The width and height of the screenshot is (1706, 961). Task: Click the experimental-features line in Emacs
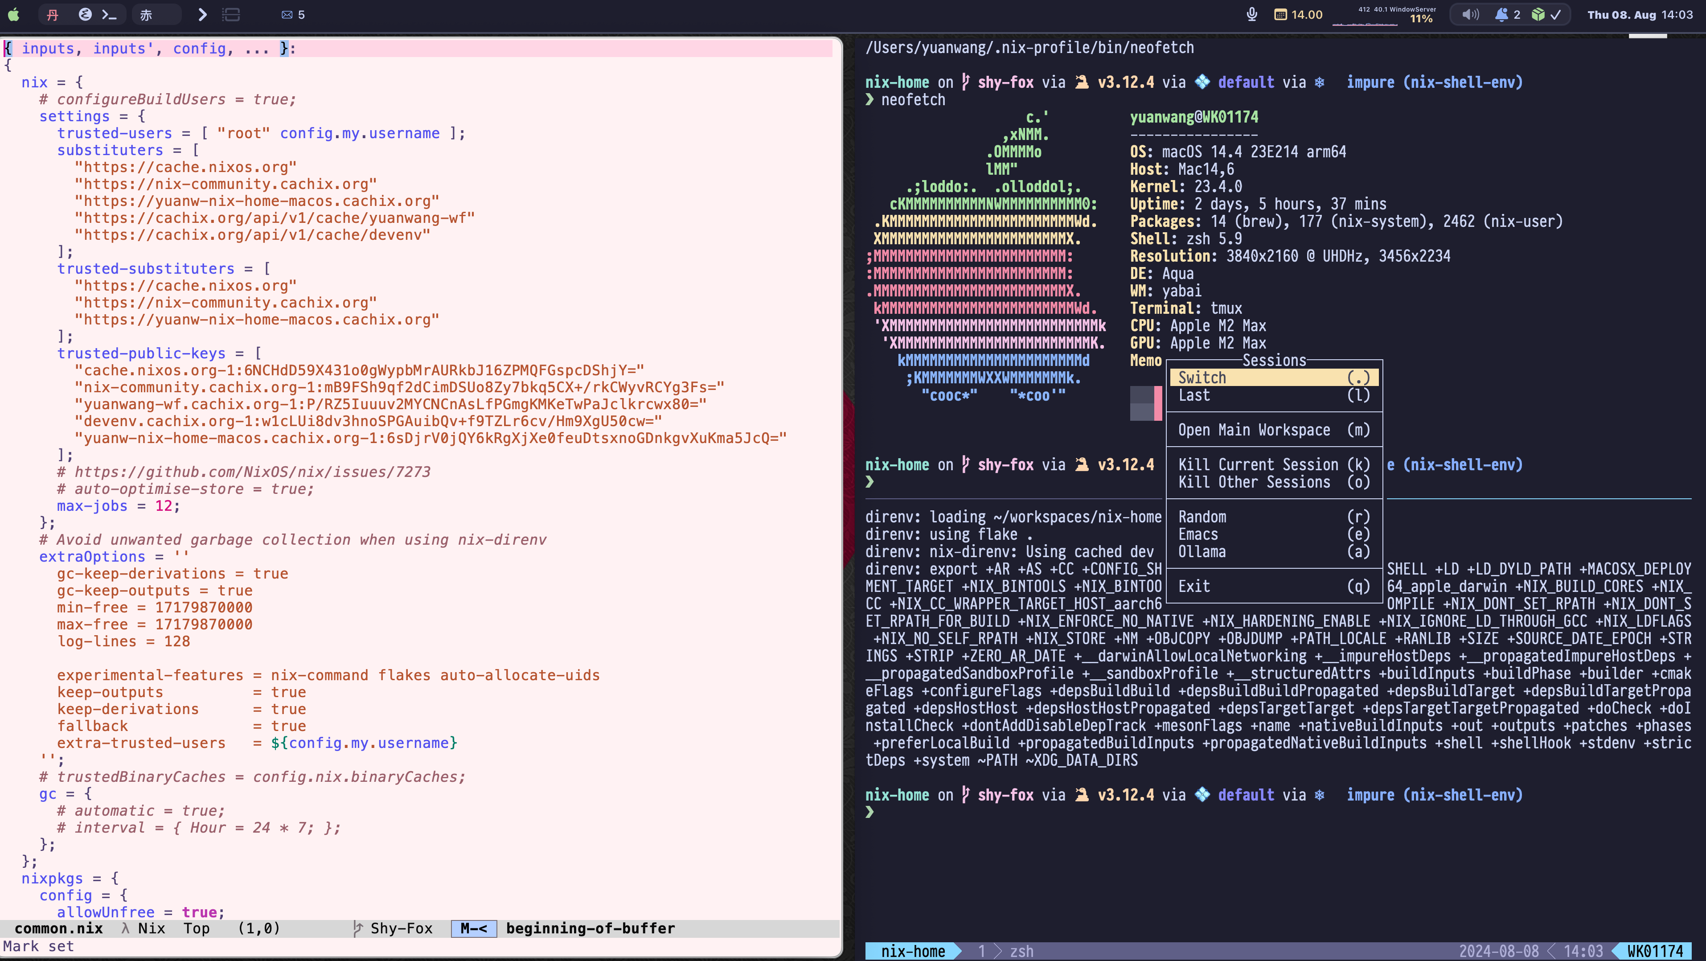(x=328, y=675)
